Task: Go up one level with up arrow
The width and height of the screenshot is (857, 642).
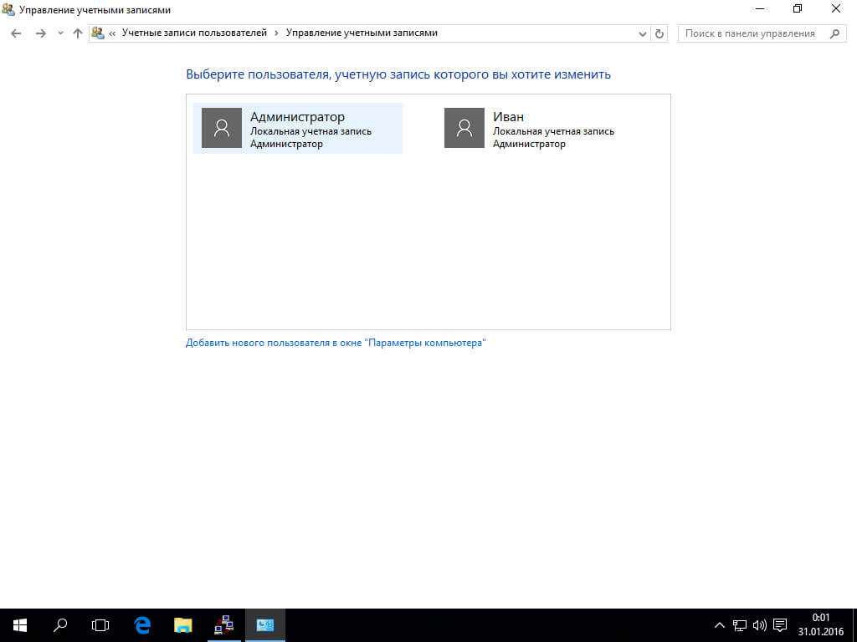Action: tap(78, 33)
